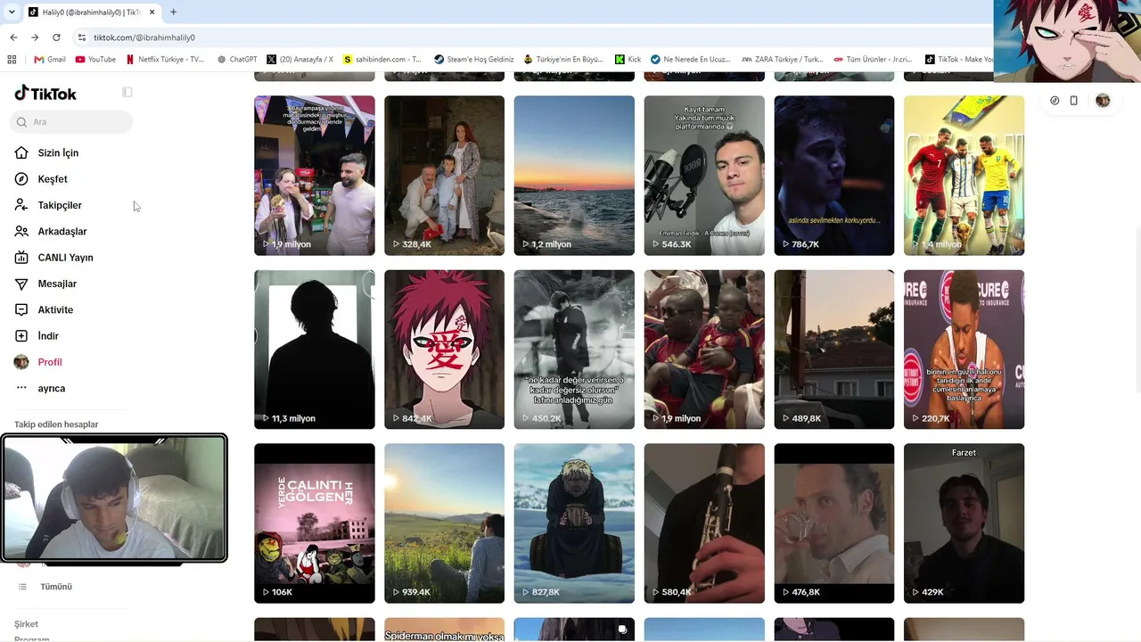The width and height of the screenshot is (1141, 642).
Task: Open the Keşfet explore page
Action: coord(53,179)
